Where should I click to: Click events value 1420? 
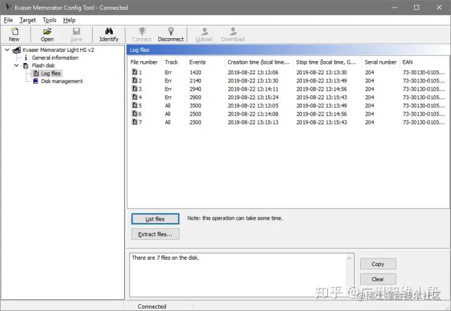[195, 72]
